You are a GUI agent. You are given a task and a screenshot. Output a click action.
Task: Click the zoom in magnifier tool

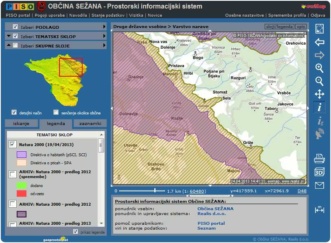[x=320, y=68]
